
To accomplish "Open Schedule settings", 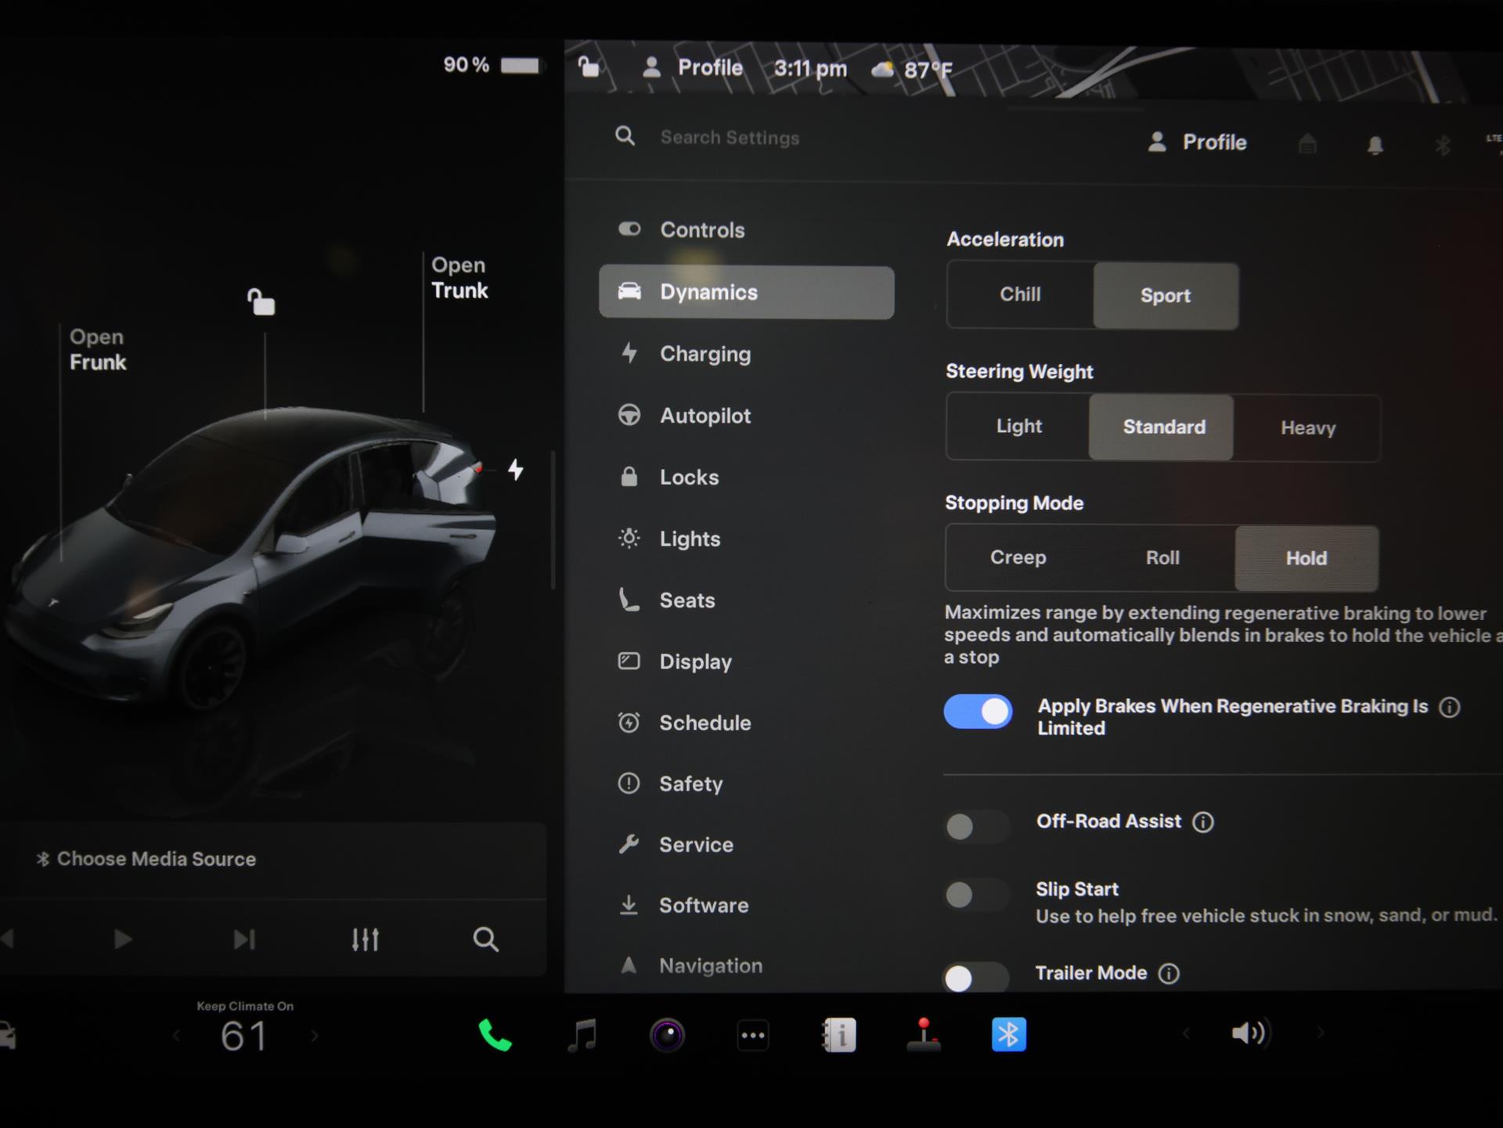I will point(746,723).
